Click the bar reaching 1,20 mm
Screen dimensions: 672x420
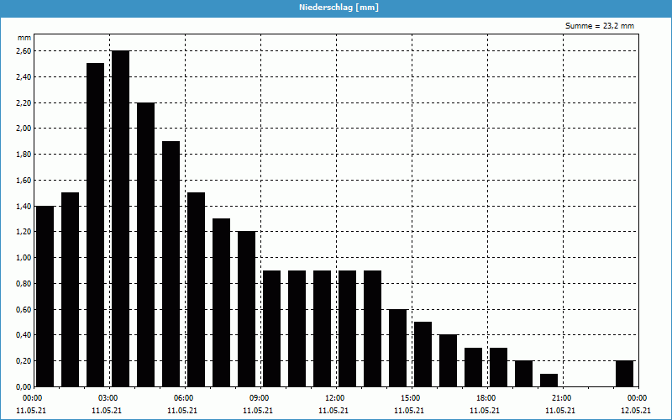pos(246,309)
